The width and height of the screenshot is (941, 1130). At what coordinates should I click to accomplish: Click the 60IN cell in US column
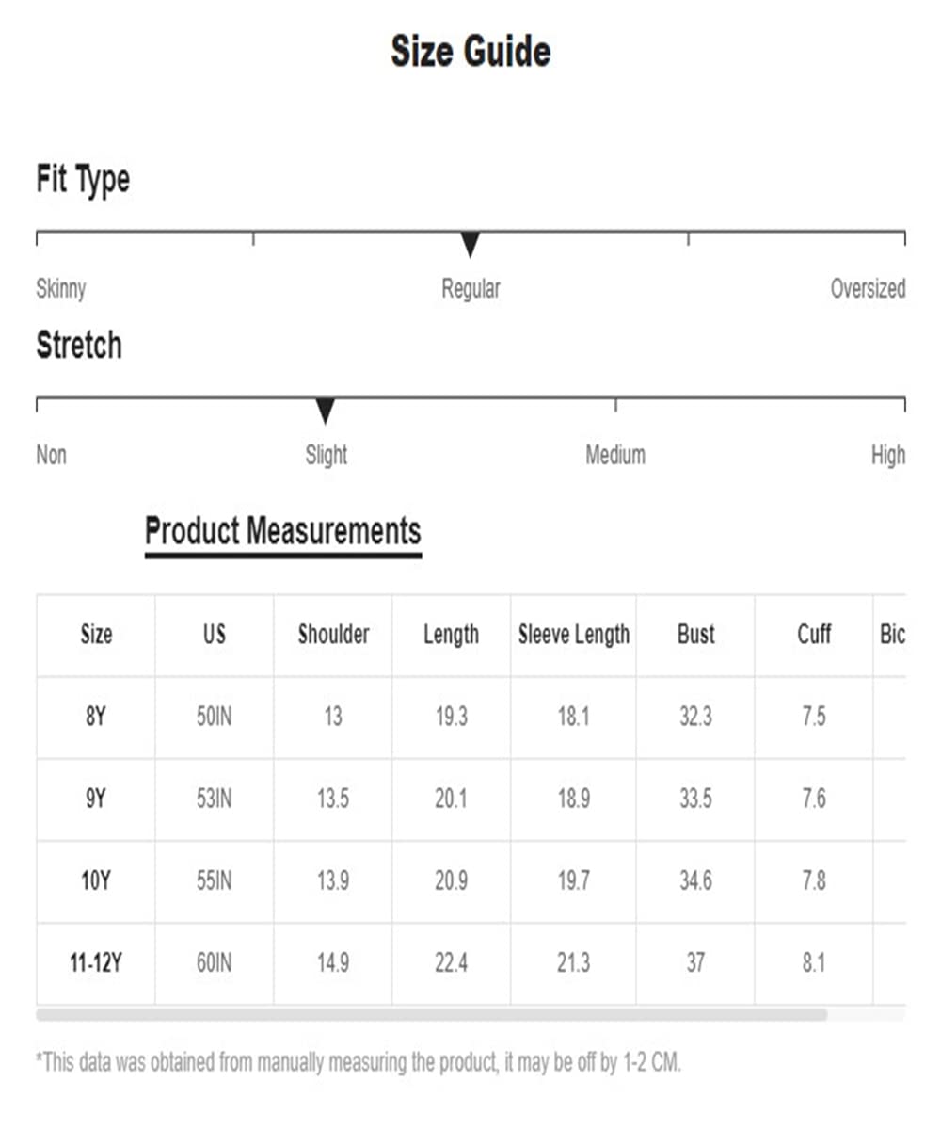(215, 964)
